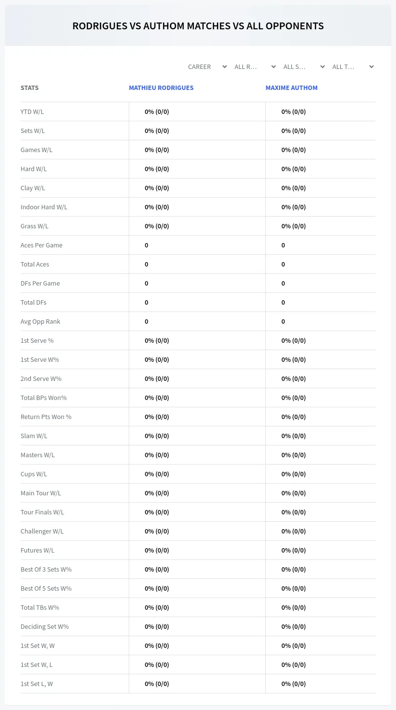Click the chevron arrow beside ALL T...
This screenshot has height=710, width=396.
(x=372, y=67)
